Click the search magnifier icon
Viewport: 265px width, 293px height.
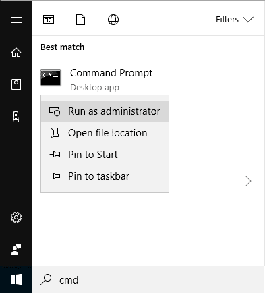click(x=46, y=279)
